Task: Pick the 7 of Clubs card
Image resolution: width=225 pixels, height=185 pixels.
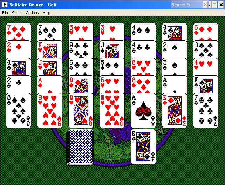Action: pyautogui.click(x=206, y=110)
